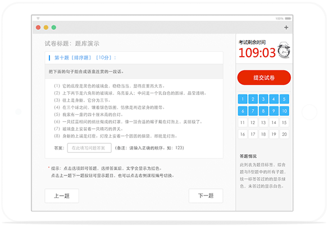Image resolution: width=328 pixels, height=226 pixels.
Task: Jump to question 17
Action: 253,134
